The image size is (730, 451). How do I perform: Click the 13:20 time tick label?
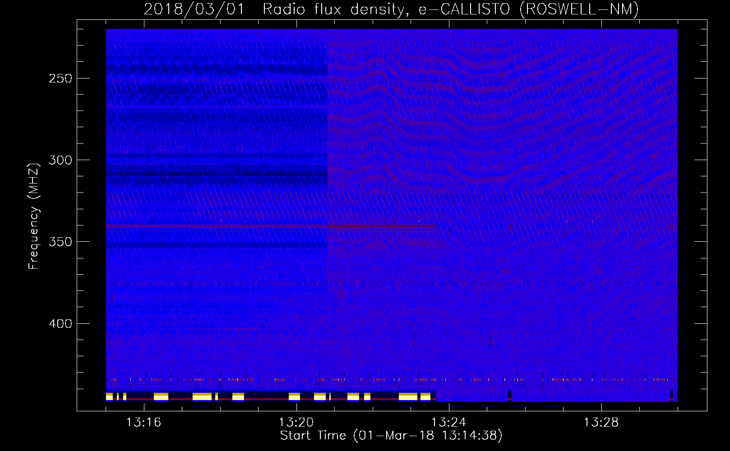(296, 423)
